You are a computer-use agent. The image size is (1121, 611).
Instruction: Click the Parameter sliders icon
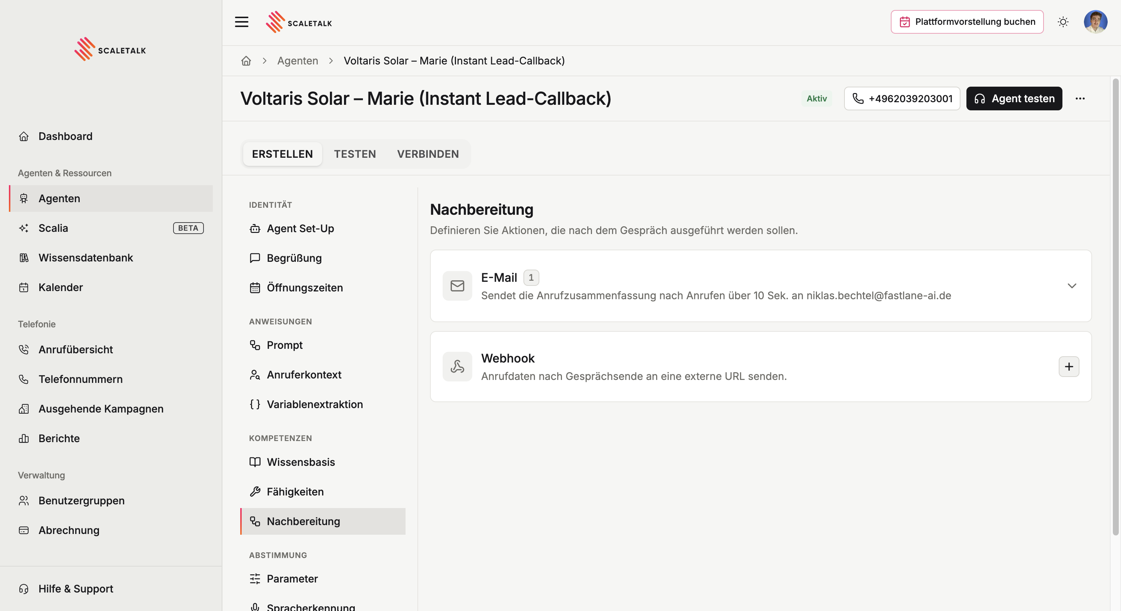click(255, 579)
